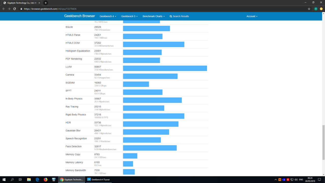
Task: Click the blue 1.32 tray indicator
Action: 284,180
